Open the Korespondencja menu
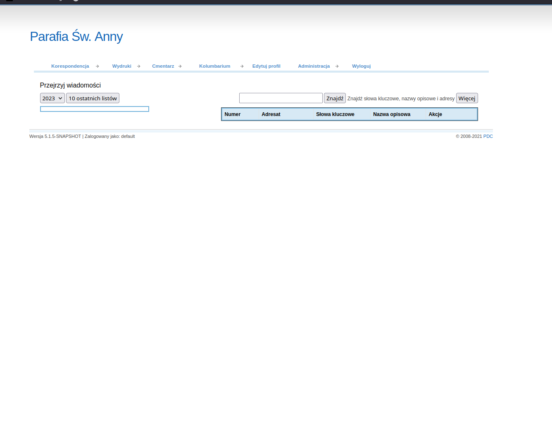This screenshot has height=438, width=552. click(x=70, y=66)
